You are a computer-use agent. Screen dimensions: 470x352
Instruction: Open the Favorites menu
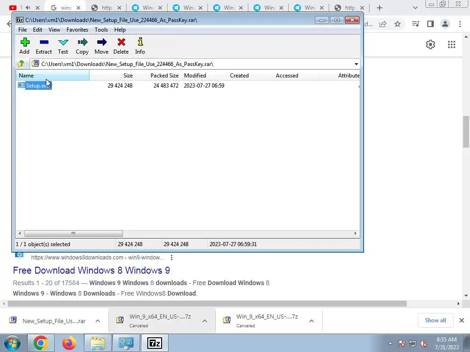(77, 30)
